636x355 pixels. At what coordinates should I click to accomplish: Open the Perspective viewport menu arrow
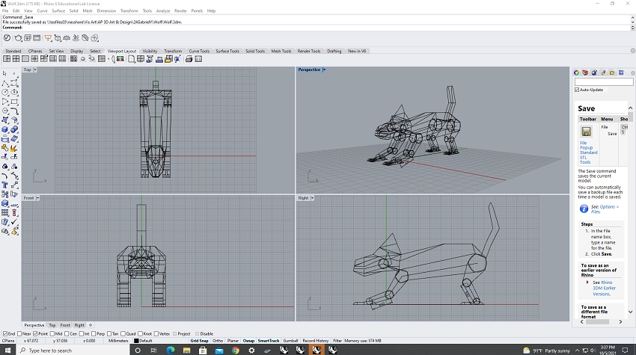point(324,70)
